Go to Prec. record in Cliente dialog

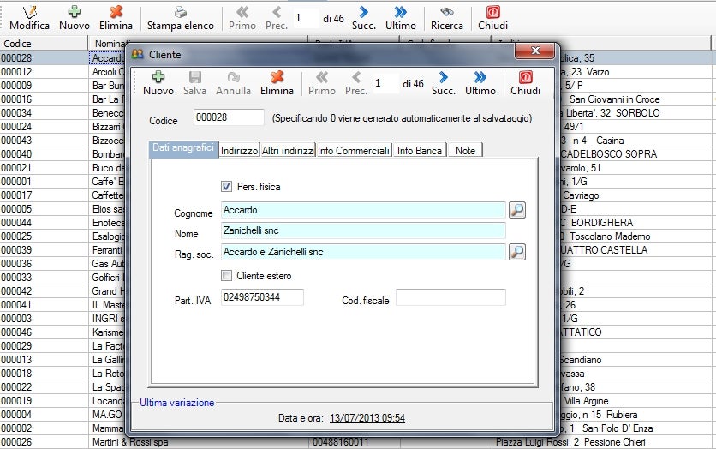pos(356,83)
